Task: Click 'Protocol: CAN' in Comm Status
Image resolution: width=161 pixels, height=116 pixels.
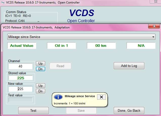Action: [15, 21]
